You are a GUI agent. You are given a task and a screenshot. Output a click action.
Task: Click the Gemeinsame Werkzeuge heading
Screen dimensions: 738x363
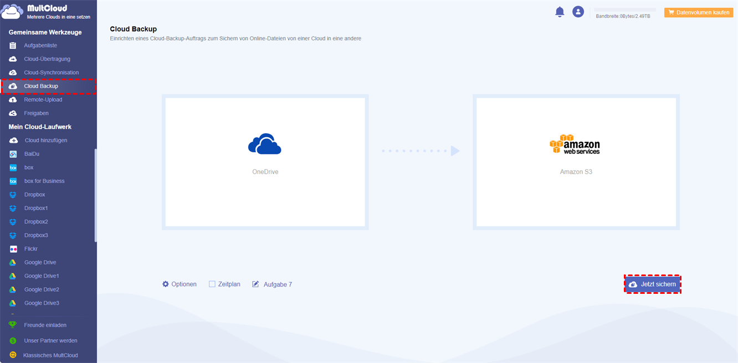click(45, 33)
